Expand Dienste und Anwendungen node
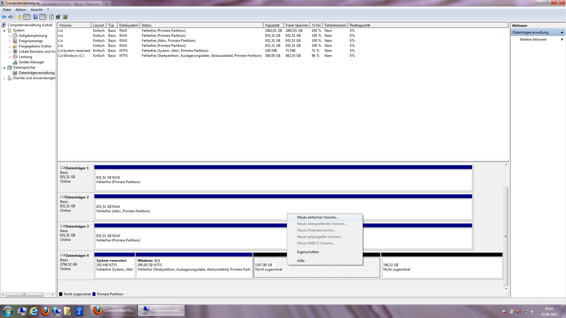566x318 pixels. (x=4, y=78)
